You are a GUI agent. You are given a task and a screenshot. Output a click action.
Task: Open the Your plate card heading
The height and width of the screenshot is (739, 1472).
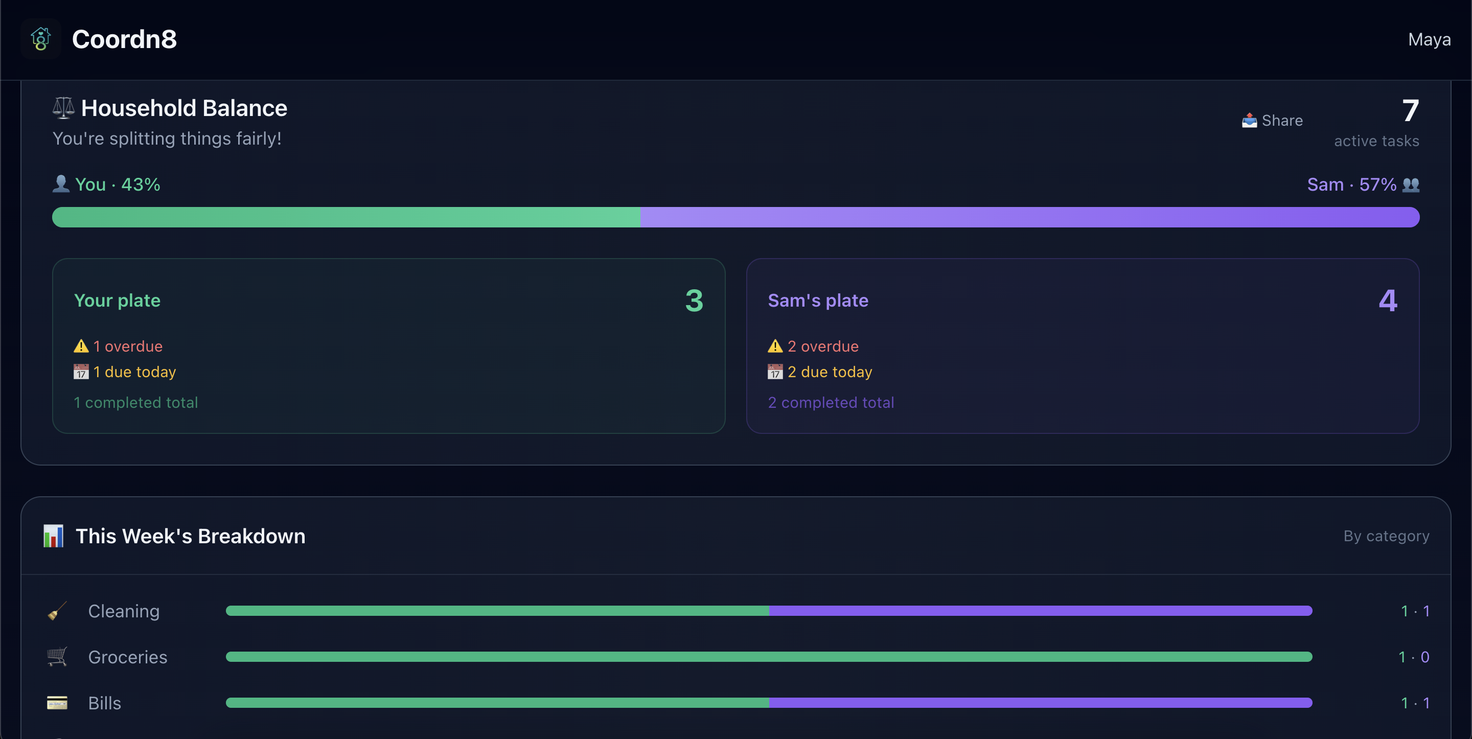(x=117, y=301)
